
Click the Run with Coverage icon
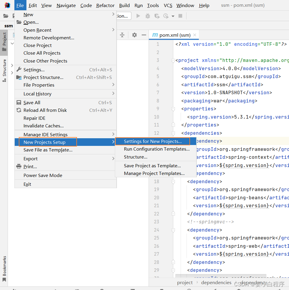[157, 16]
